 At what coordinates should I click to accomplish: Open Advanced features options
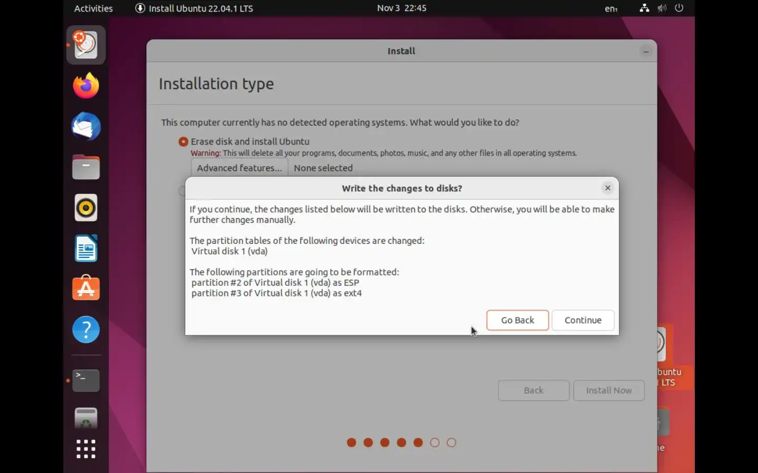240,168
